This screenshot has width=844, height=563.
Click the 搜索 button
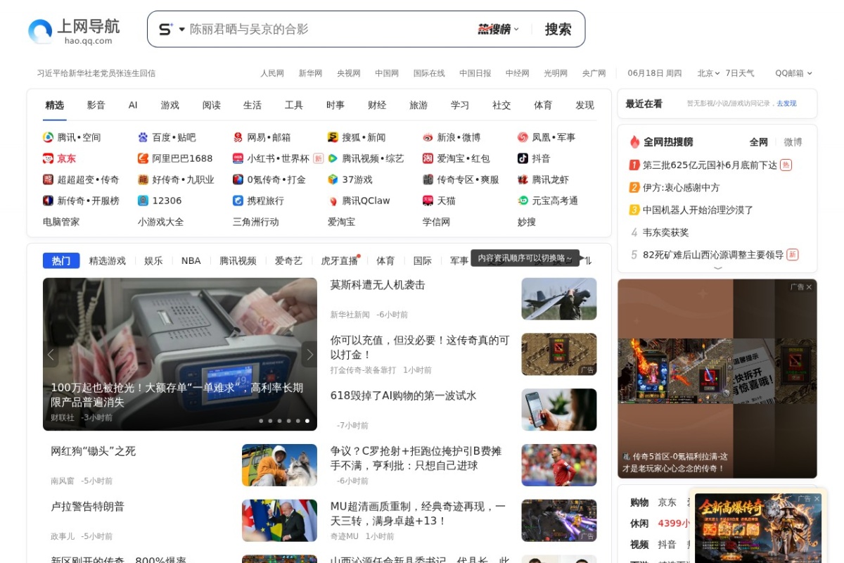coord(558,29)
